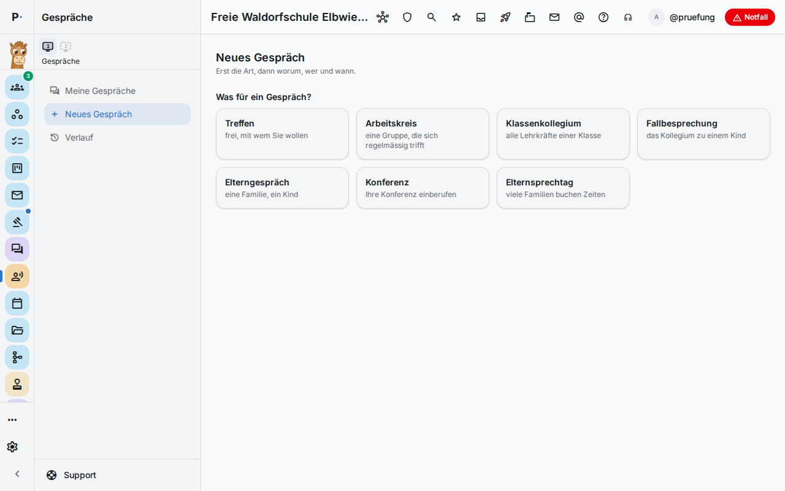Open Meine Gespräche in the side menu

(117, 91)
